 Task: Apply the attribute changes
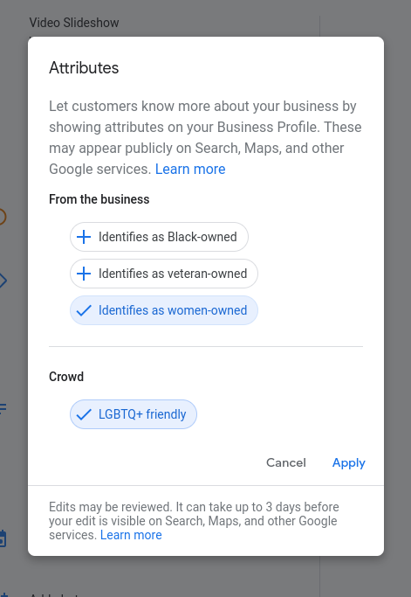349,463
